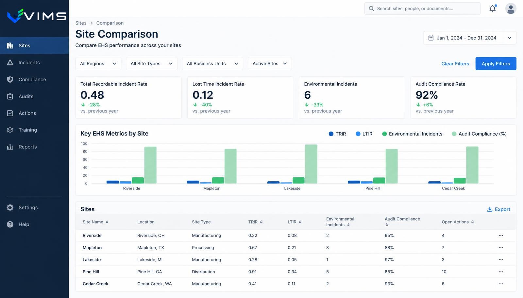Sort by Environmental Incidents column arrows
The height and width of the screenshot is (298, 523).
348,225
